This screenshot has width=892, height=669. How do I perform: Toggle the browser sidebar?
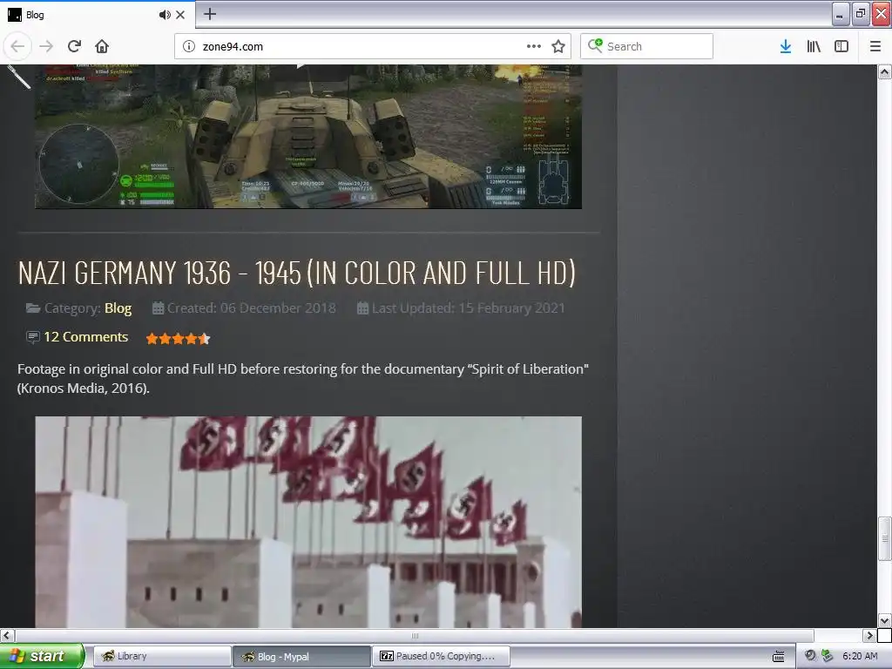[841, 46]
